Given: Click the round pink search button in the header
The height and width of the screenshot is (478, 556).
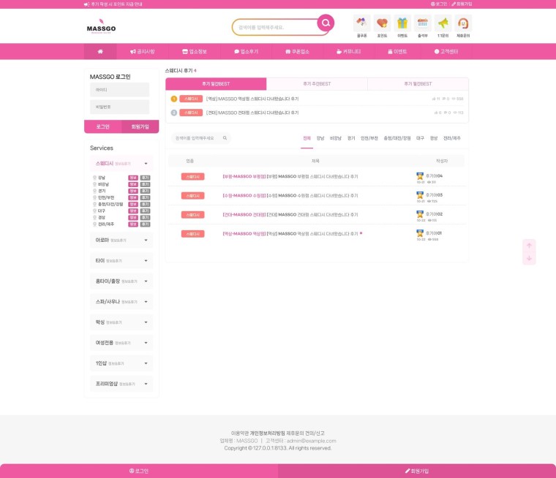Looking at the screenshot, I should [x=326, y=23].
